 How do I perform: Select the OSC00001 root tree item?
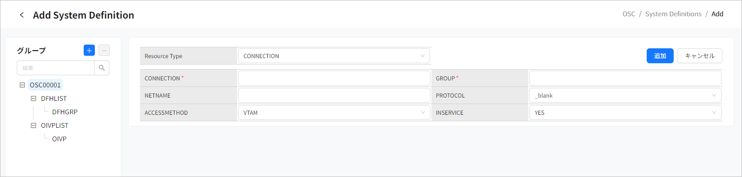45,85
